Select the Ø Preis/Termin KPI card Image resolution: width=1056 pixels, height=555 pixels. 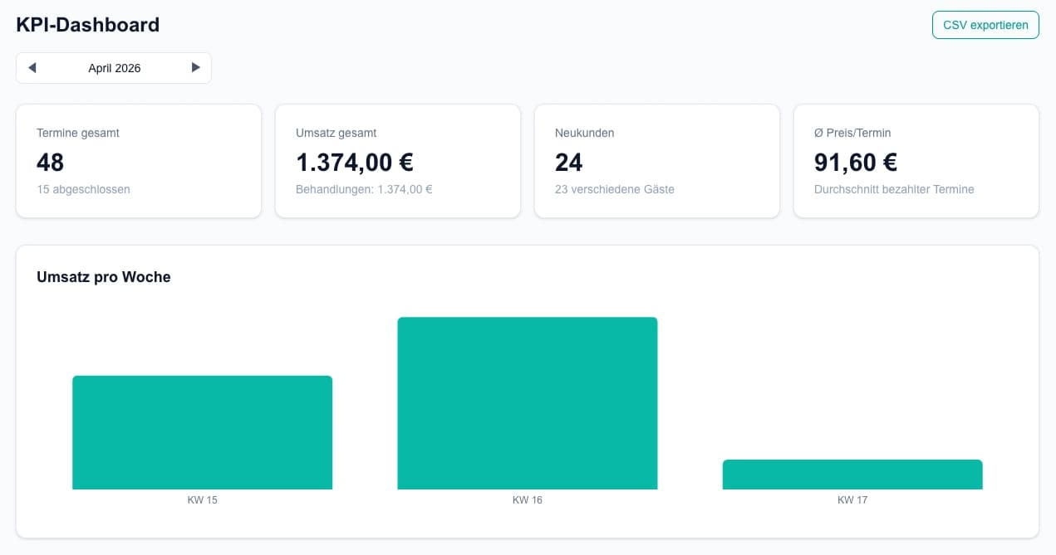pos(916,160)
